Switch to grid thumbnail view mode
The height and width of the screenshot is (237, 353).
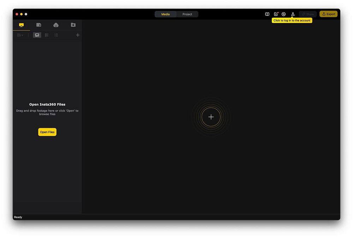click(47, 35)
